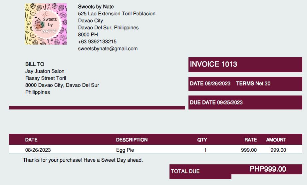
Task: Click the sweetsbynate@gmail.com email address
Action: coord(108,49)
